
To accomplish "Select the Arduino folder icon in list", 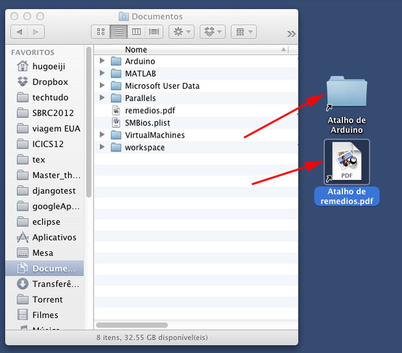I will (x=116, y=61).
